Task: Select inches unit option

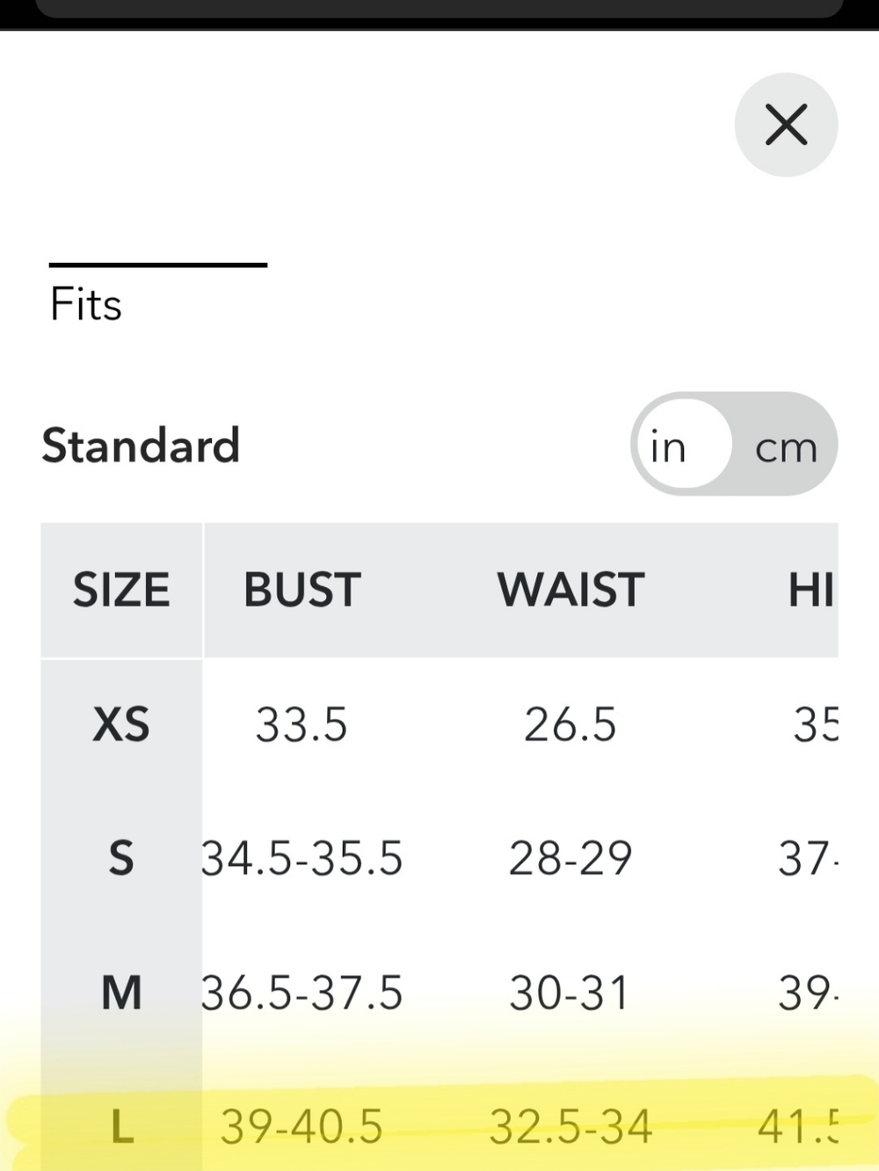Action: pos(668,447)
